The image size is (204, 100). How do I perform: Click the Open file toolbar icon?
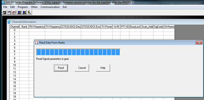[4, 13]
